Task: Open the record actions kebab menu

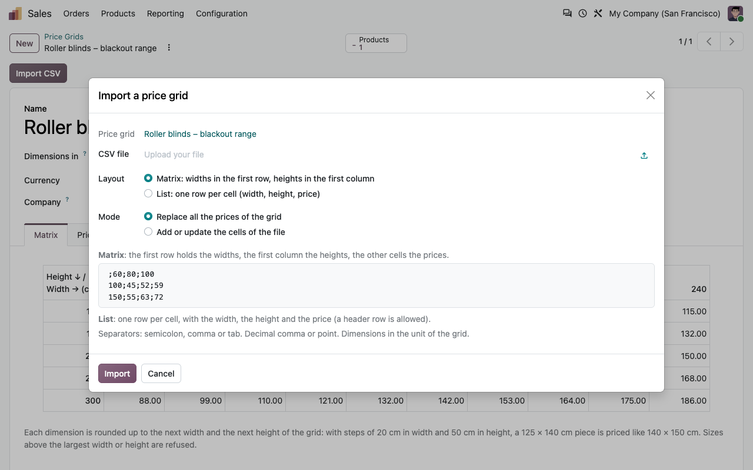Action: pyautogui.click(x=169, y=48)
